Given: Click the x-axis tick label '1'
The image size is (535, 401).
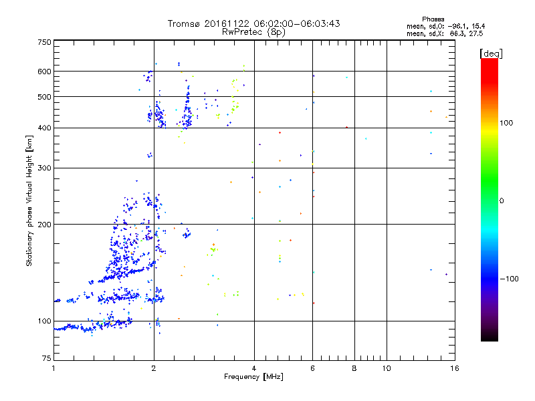Looking at the screenshot, I should click(x=53, y=368).
